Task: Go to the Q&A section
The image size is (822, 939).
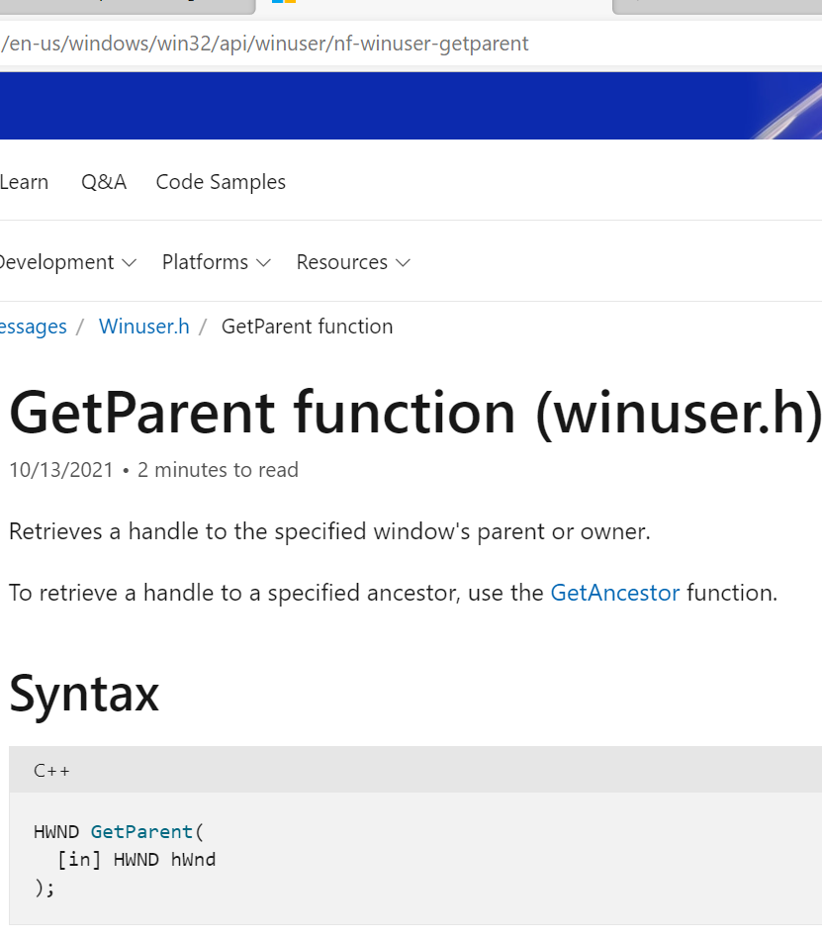Action: (104, 182)
